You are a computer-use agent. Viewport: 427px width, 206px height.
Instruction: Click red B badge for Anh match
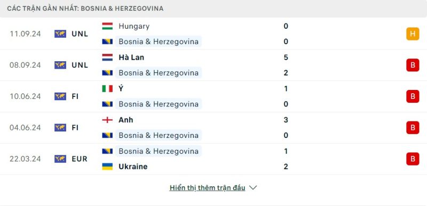[x=413, y=128]
